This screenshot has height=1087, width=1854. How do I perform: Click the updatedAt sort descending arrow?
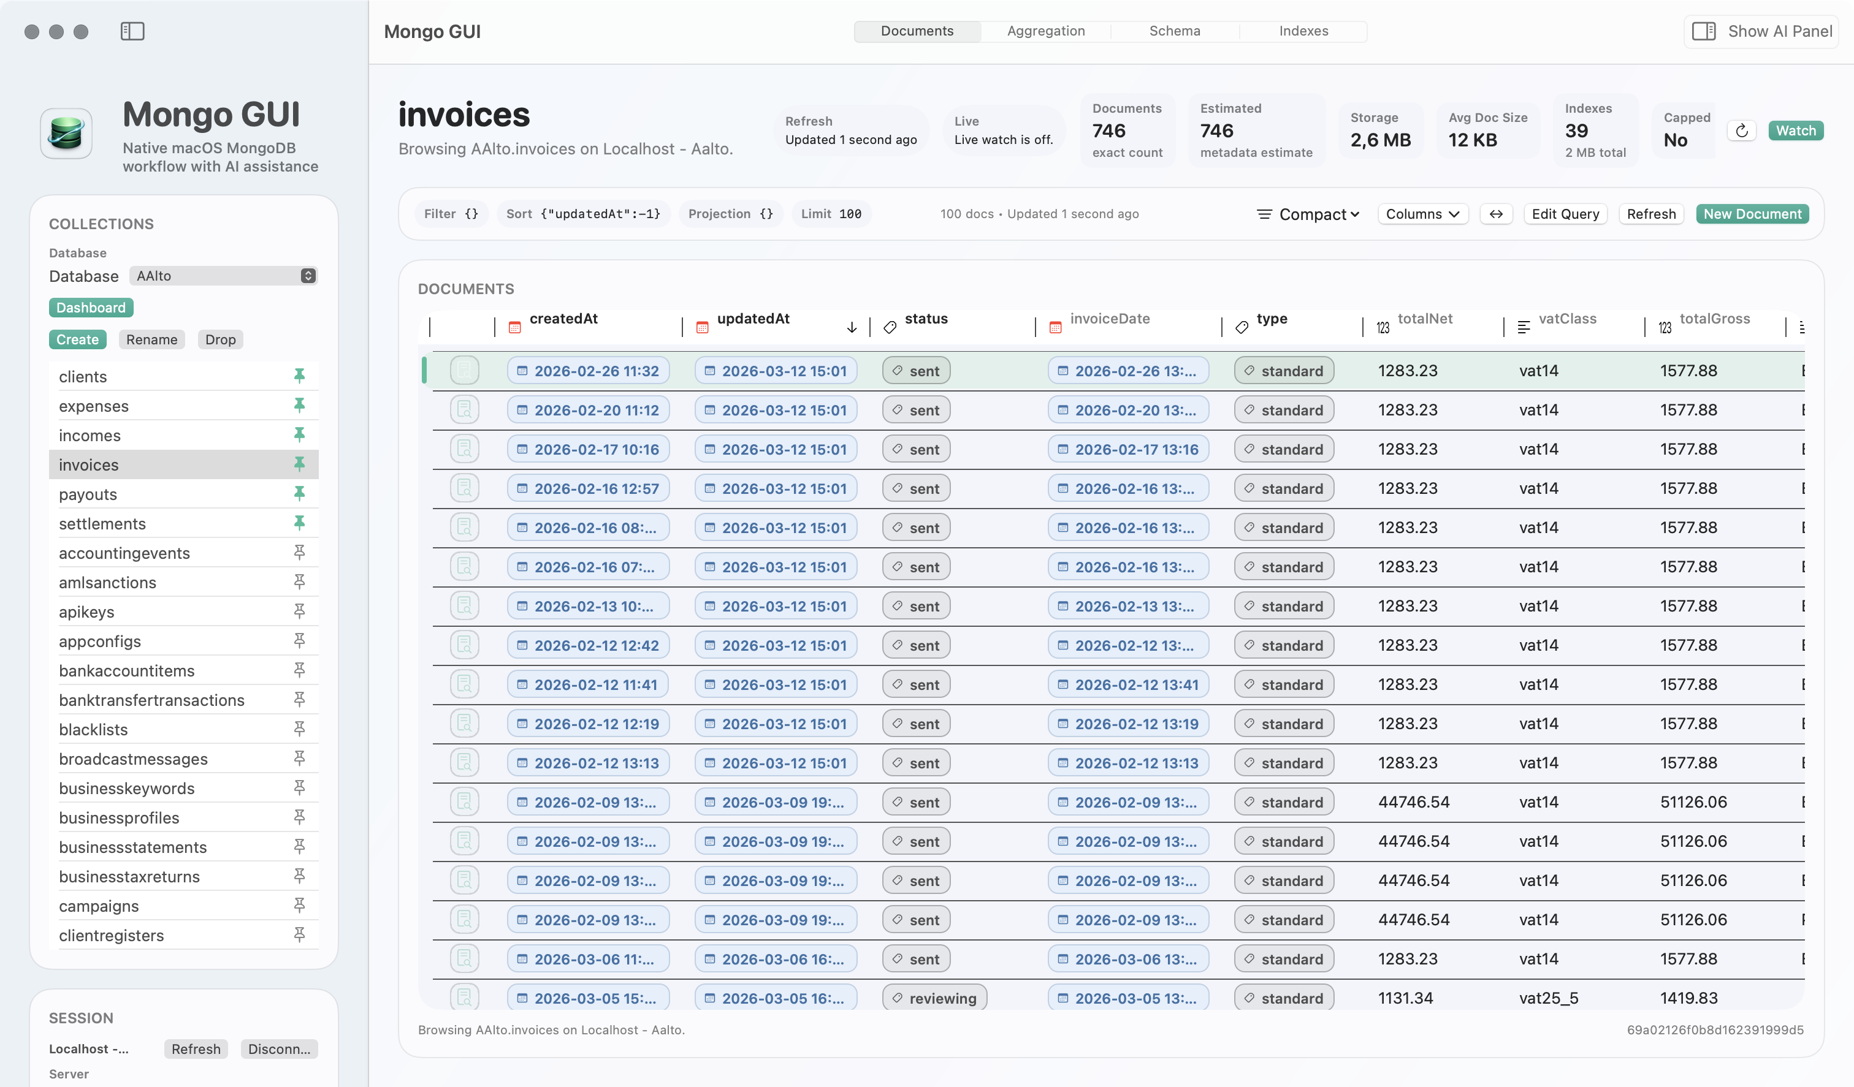click(851, 327)
